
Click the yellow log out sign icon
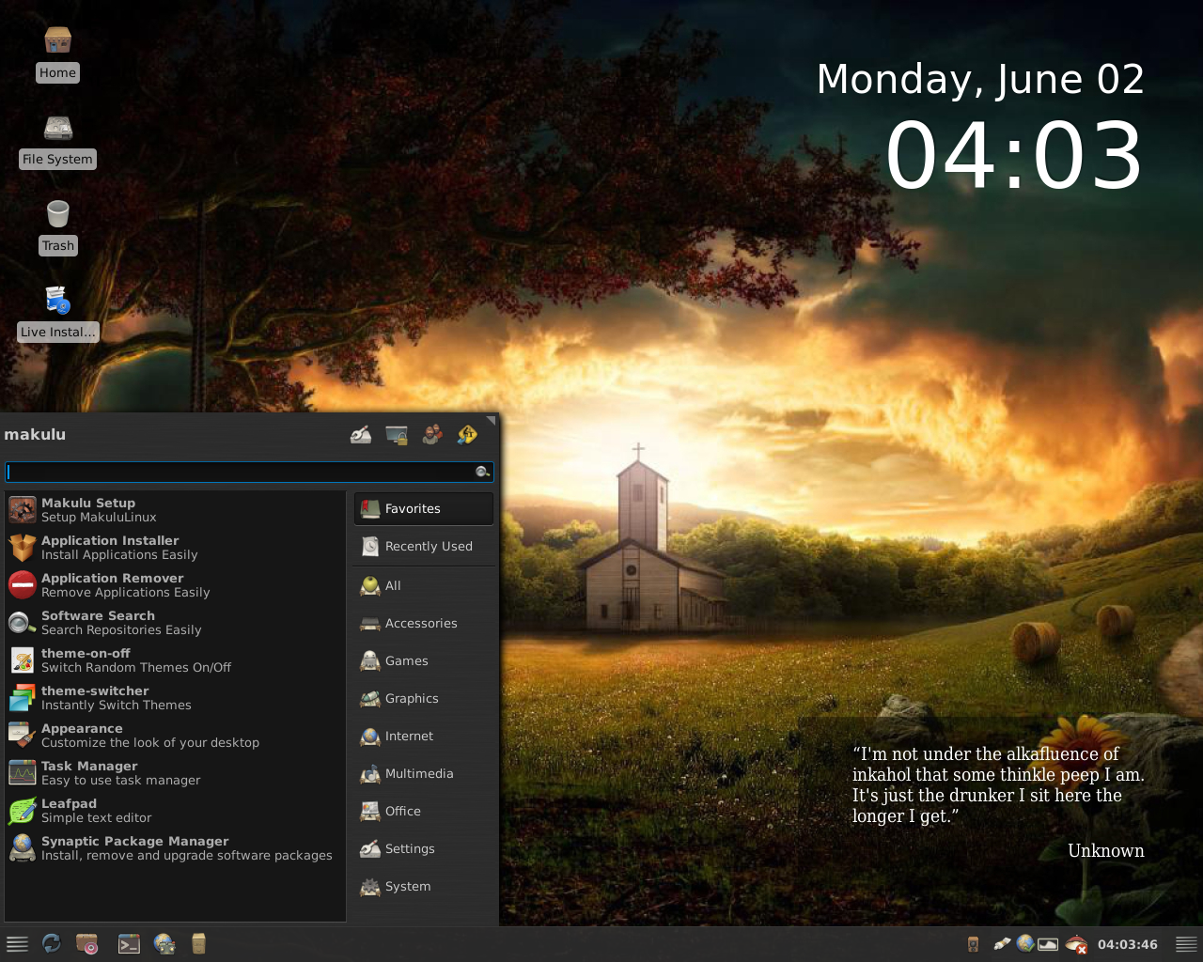click(467, 434)
